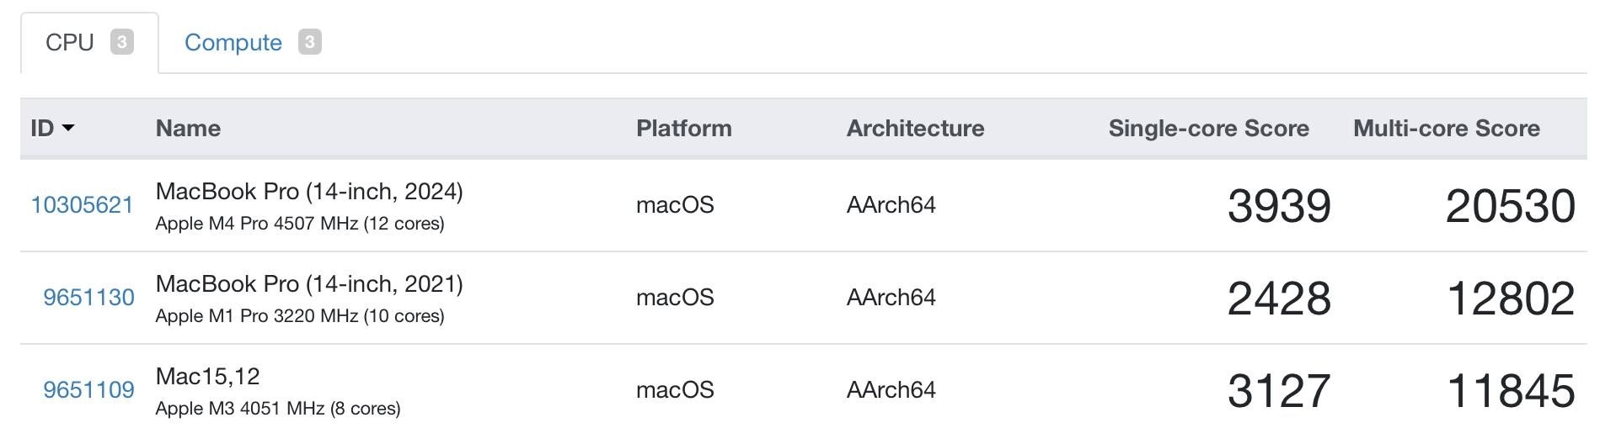This screenshot has width=1616, height=444.
Task: Click the multi-core score 20530
Action: click(1510, 206)
